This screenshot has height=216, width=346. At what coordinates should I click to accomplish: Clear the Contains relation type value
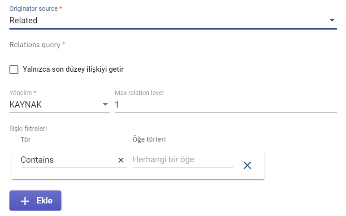(x=121, y=160)
